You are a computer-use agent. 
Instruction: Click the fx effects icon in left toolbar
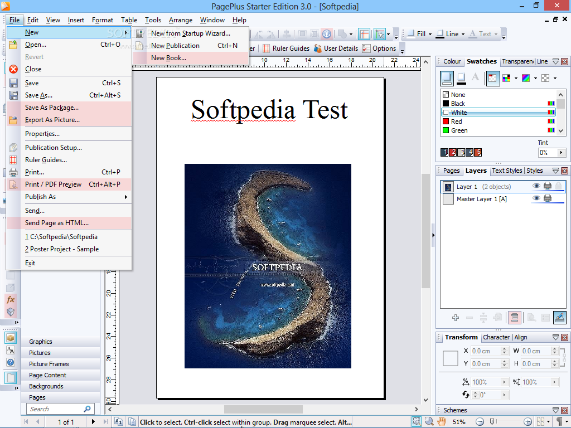11,299
